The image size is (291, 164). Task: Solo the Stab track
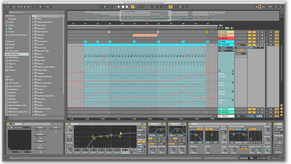pos(258,42)
